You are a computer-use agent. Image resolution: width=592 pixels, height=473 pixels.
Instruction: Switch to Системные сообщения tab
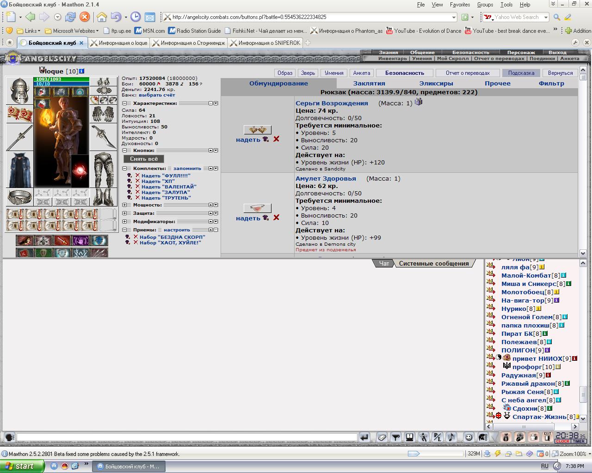(x=434, y=263)
